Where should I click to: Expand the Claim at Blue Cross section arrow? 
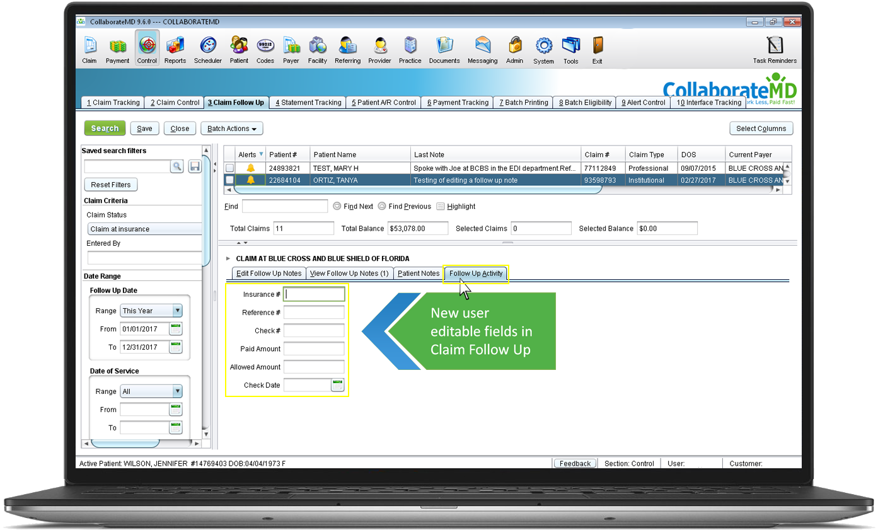(228, 258)
